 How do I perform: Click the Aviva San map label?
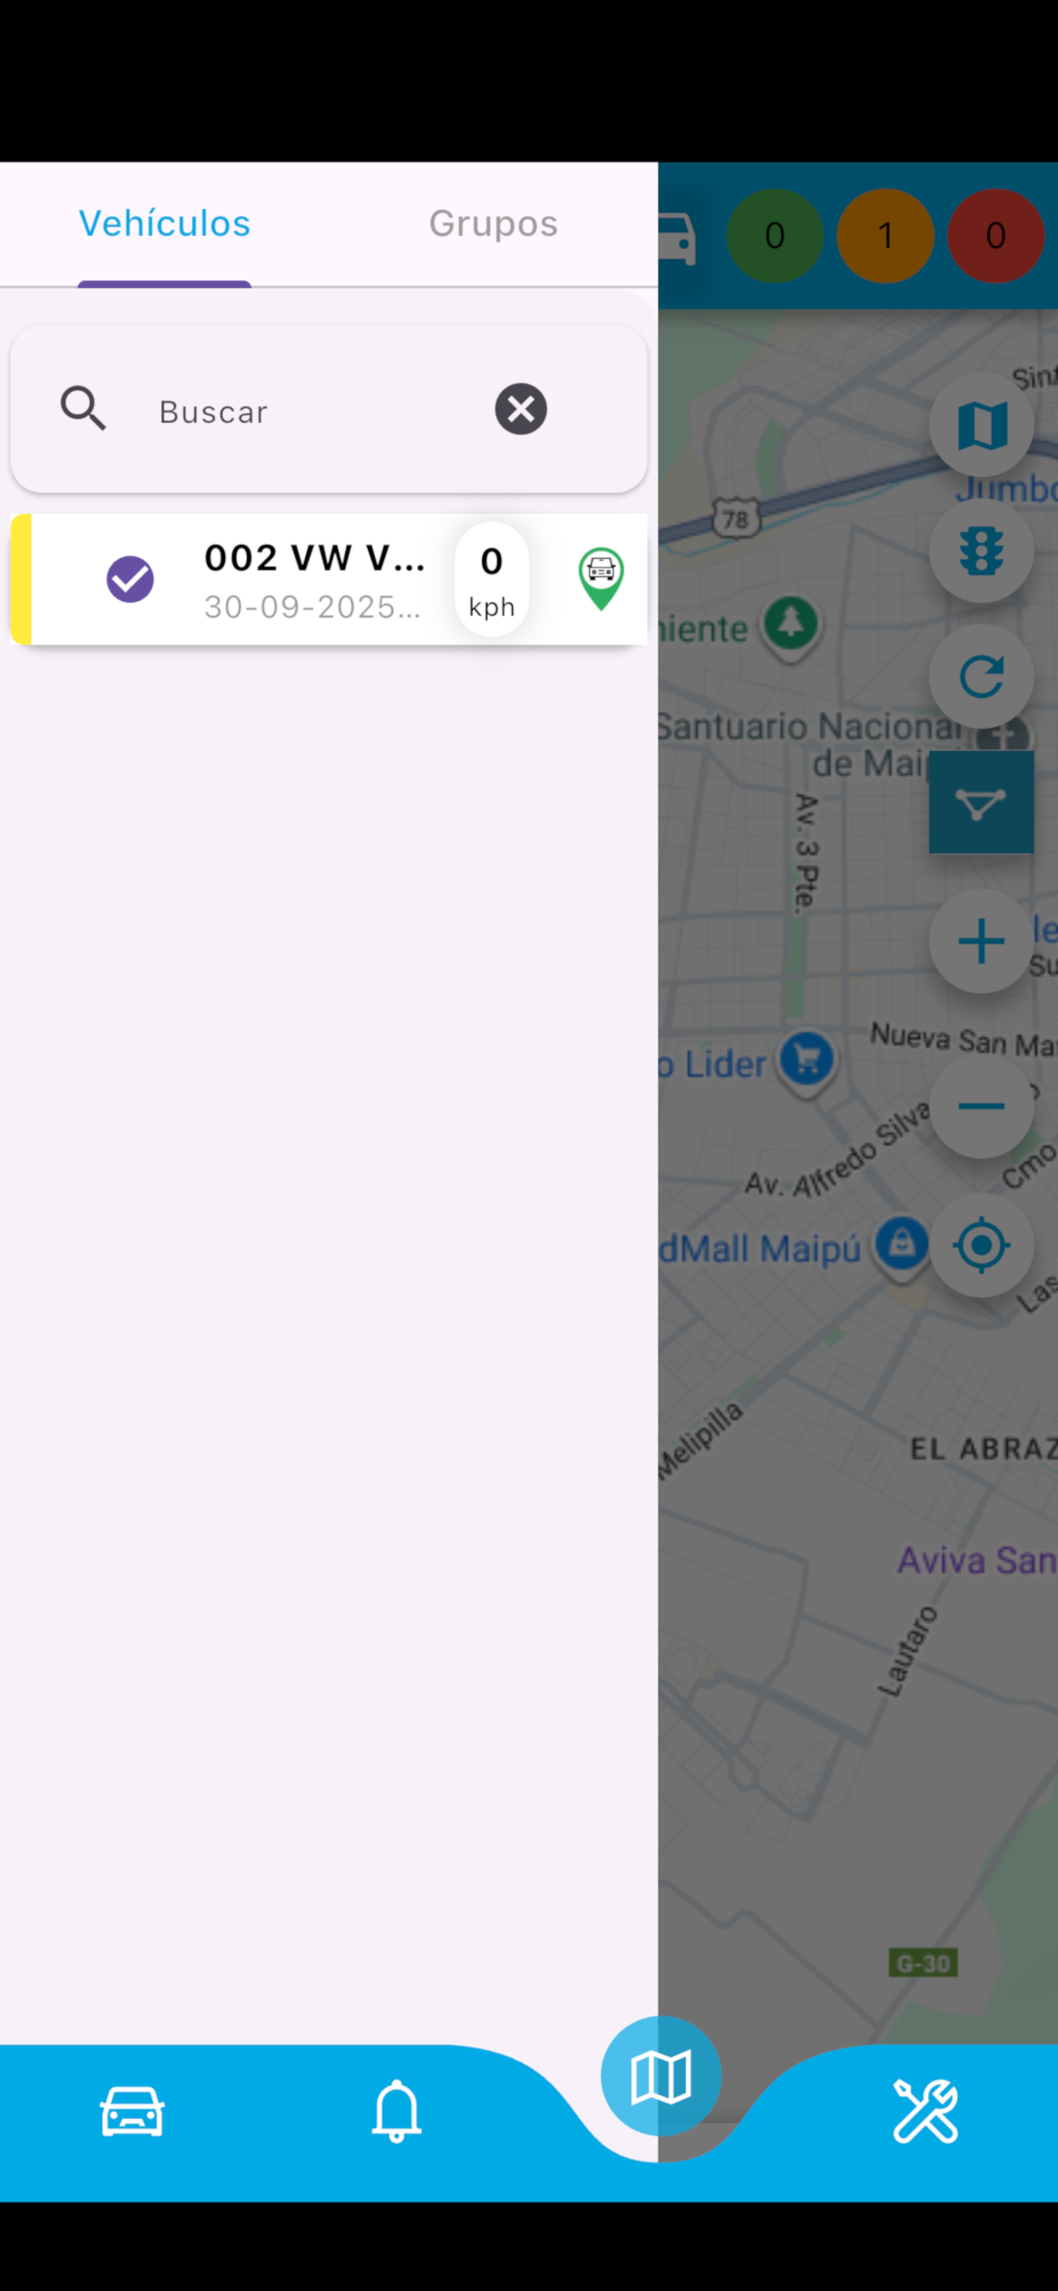tap(976, 1560)
